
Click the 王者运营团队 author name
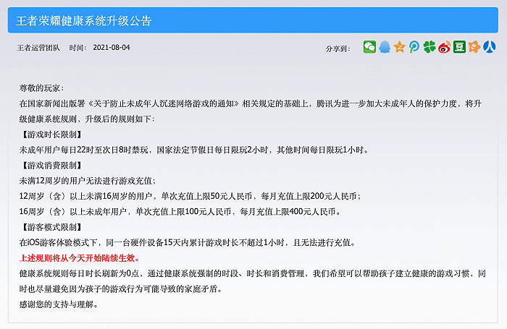[39, 48]
